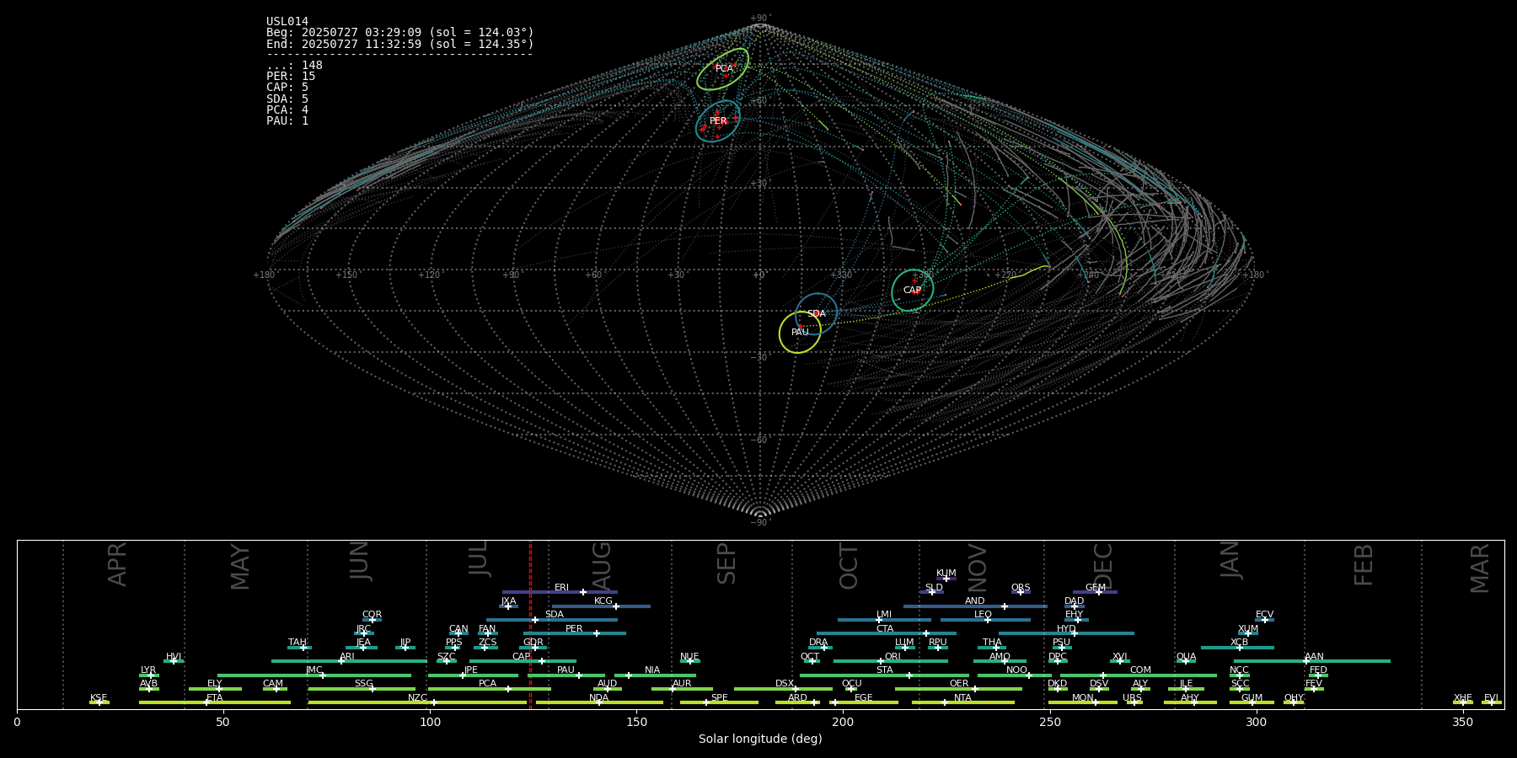The image size is (1517, 758).
Task: Click the AUR shower bar in timeline
Action: pyautogui.click(x=682, y=689)
